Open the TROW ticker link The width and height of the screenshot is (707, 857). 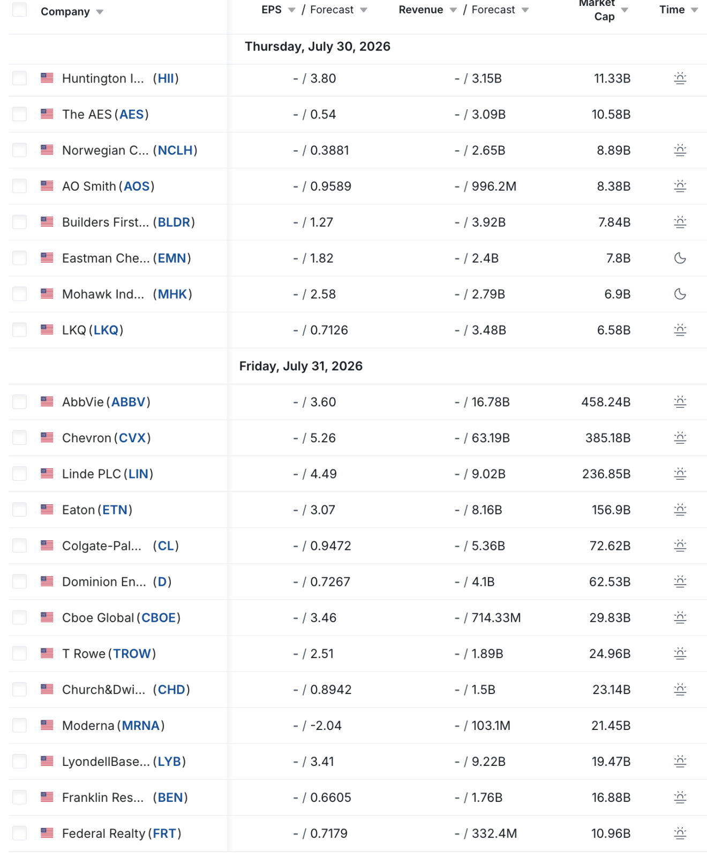click(x=132, y=653)
